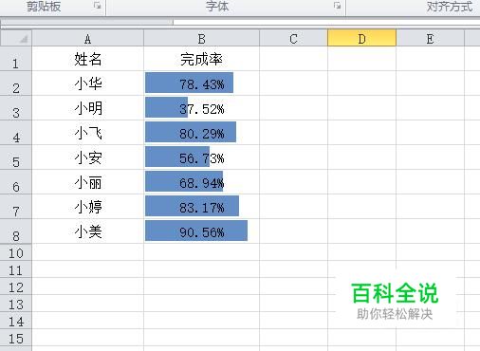Select row 10 header
Viewport: 480px width, 351px height.
point(16,252)
